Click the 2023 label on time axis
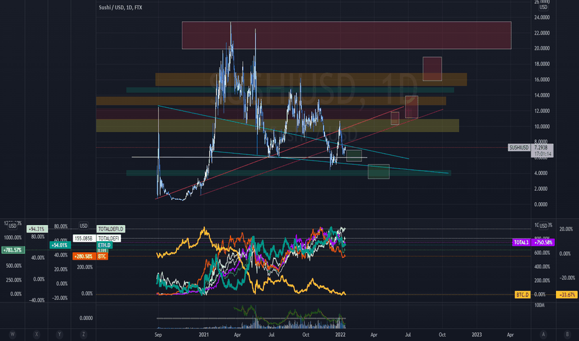 pos(476,335)
